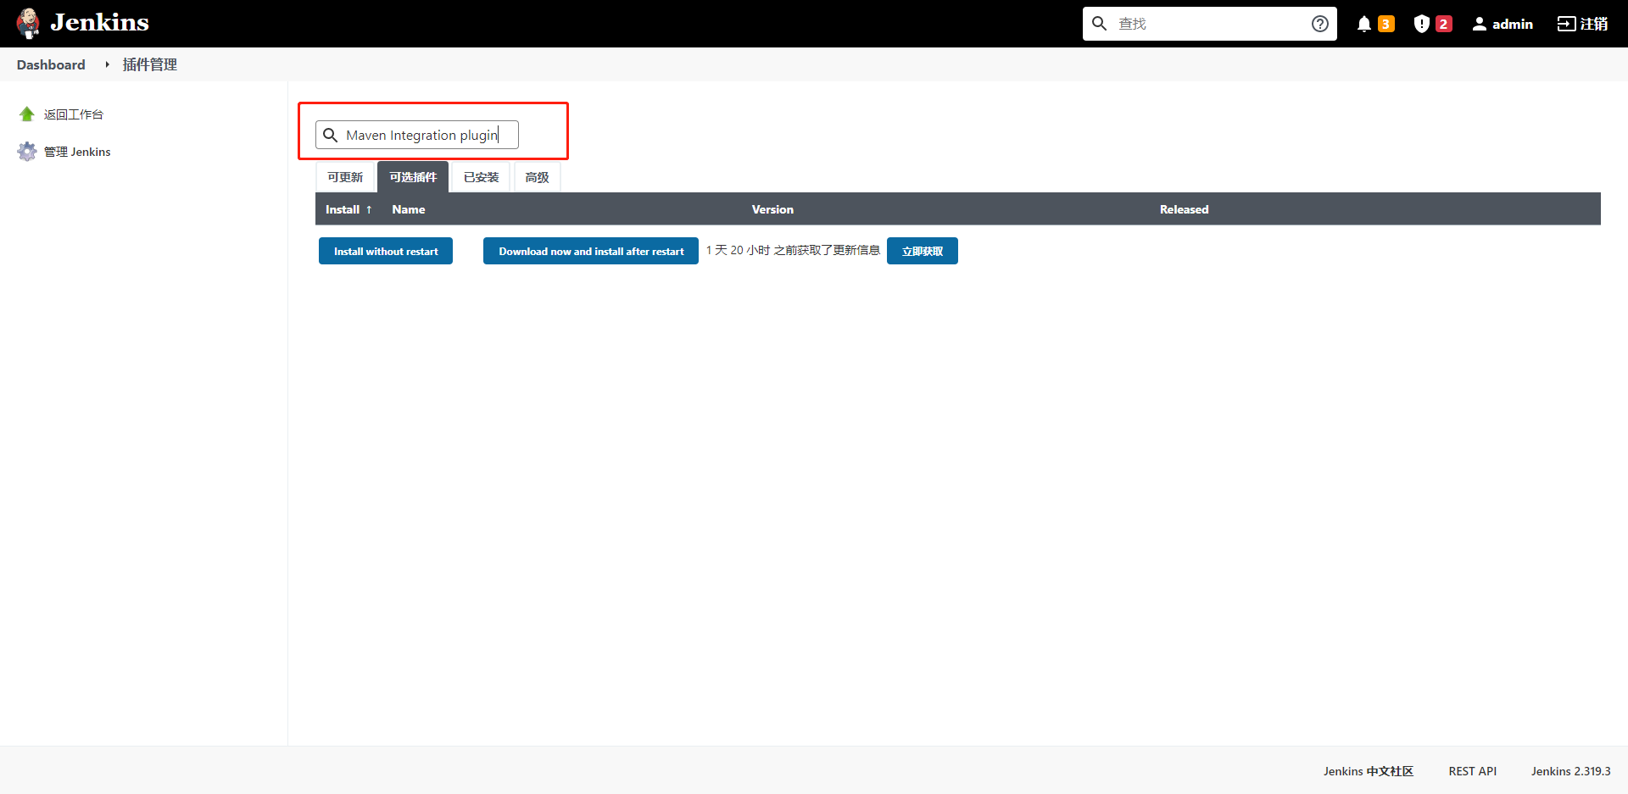This screenshot has width=1628, height=794.
Task: Sort by the Released column header
Action: click(x=1184, y=209)
